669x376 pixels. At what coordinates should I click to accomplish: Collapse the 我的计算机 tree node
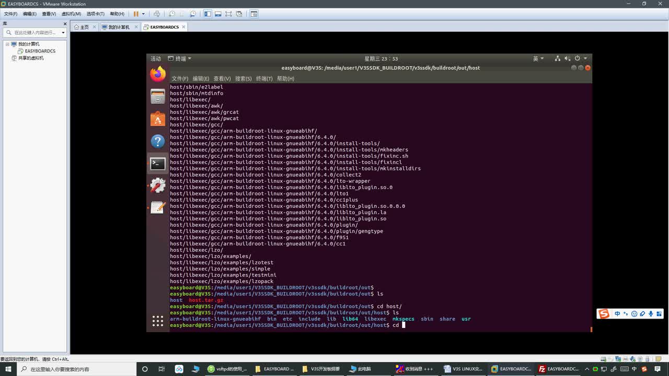[8, 44]
